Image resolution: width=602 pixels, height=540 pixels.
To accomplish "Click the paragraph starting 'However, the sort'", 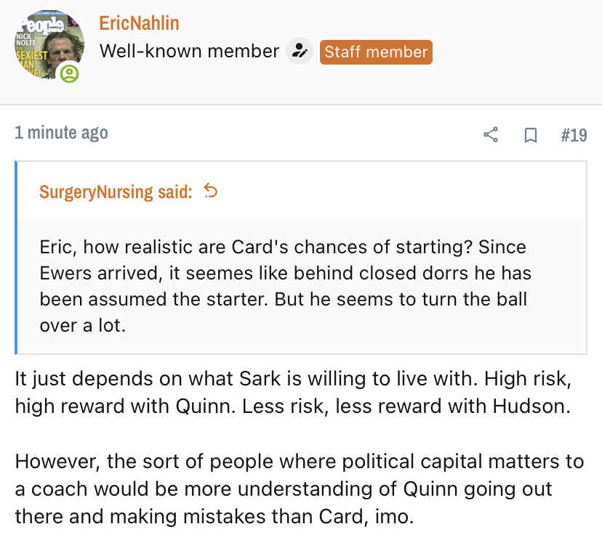I will click(299, 488).
